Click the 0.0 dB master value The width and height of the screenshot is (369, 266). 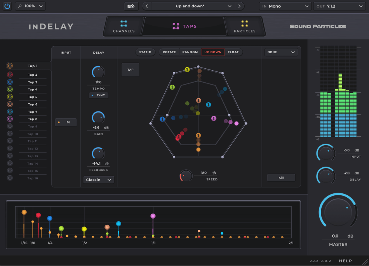[335, 236]
